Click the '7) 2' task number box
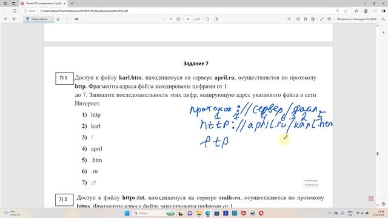This screenshot has height=218, width=388. pyautogui.click(x=64, y=200)
